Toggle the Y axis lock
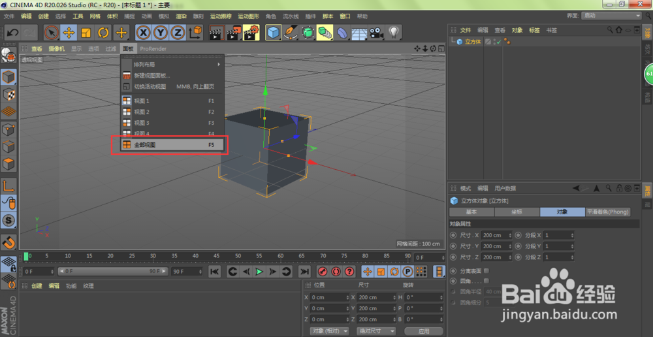653x337 pixels. pyautogui.click(x=161, y=33)
